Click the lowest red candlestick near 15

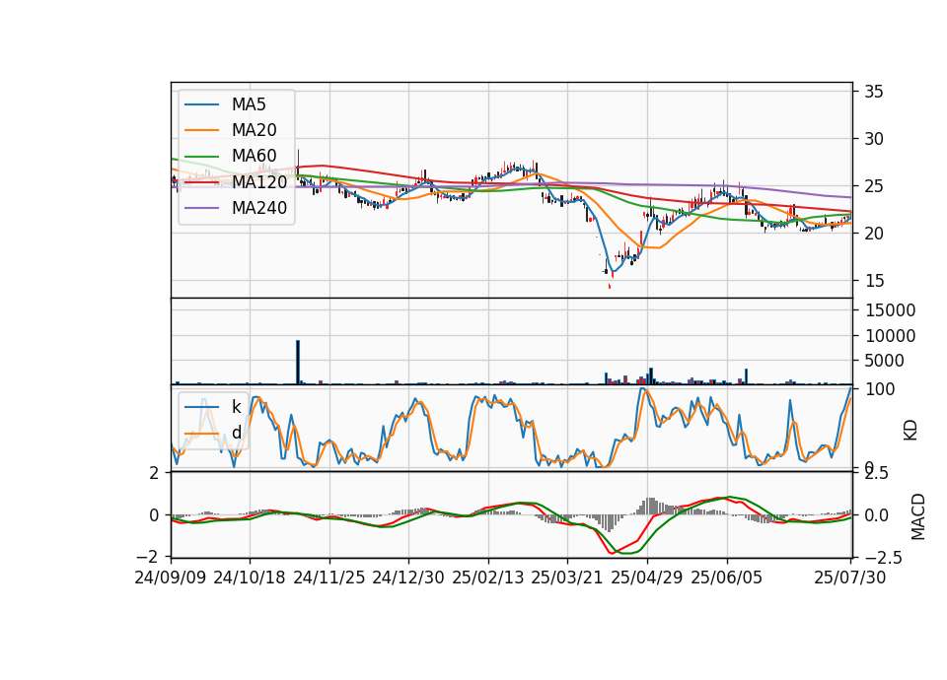point(610,286)
